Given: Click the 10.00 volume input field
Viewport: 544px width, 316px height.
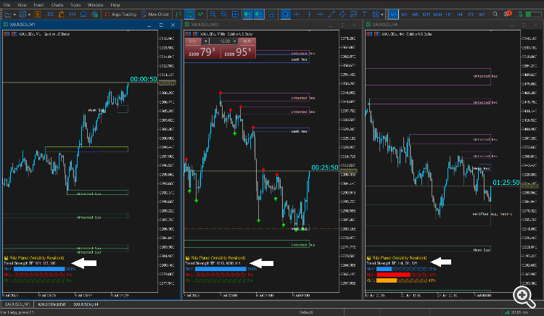Looking at the screenshot, I should (221, 41).
